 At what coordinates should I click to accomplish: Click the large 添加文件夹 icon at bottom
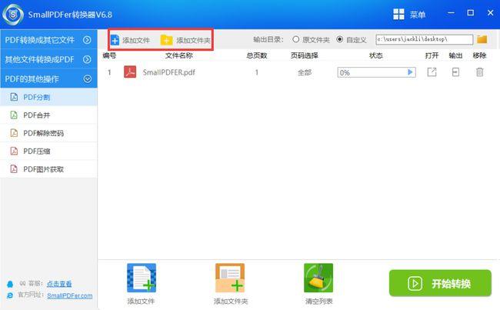pos(230,278)
